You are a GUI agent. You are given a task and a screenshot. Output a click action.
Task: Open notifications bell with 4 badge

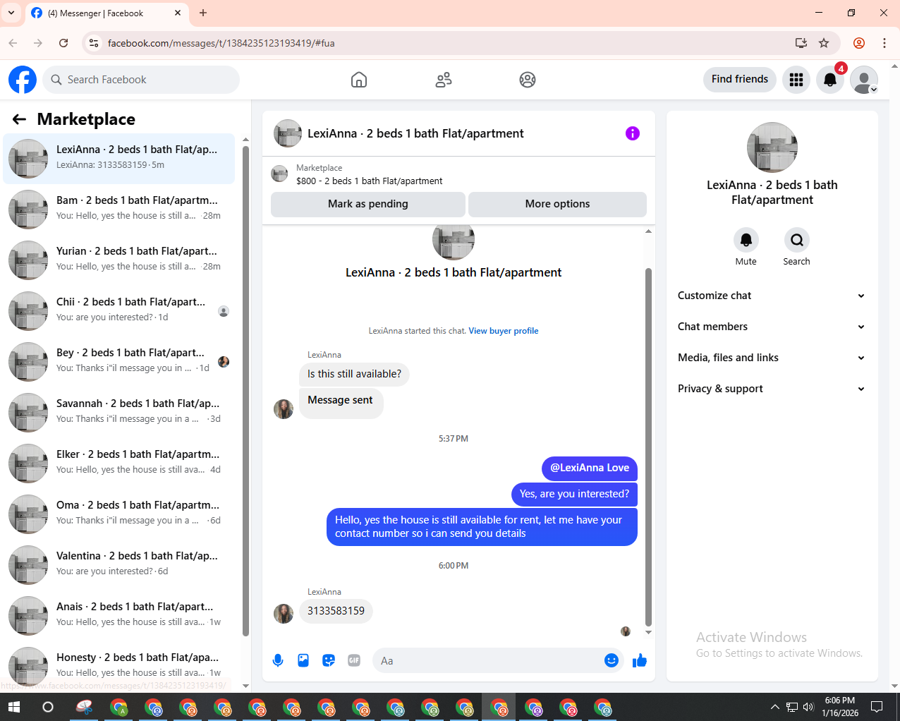click(830, 80)
